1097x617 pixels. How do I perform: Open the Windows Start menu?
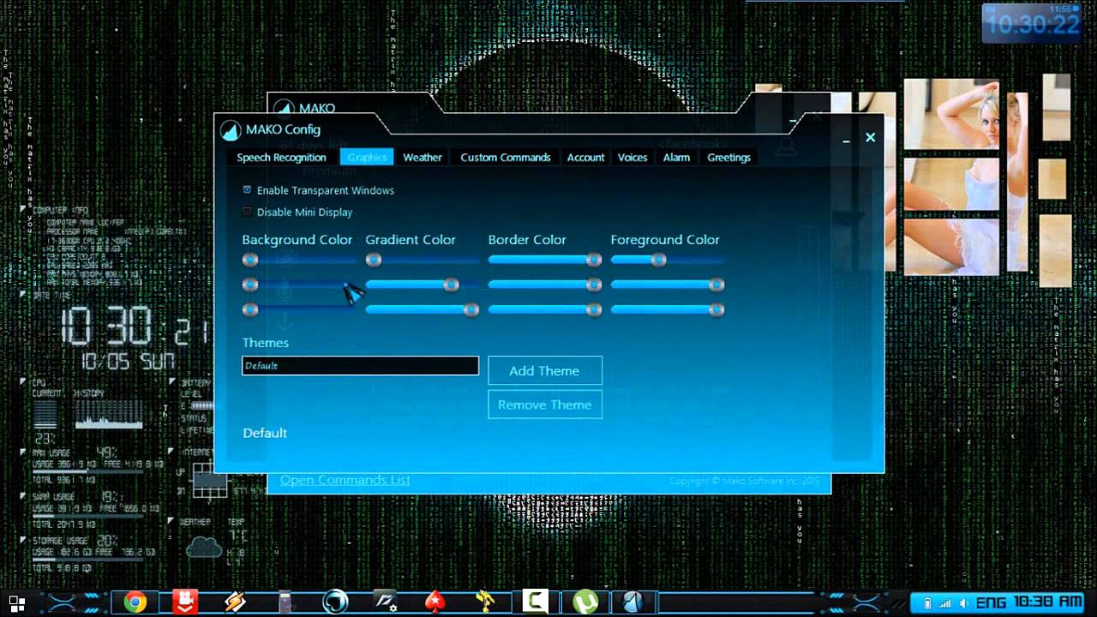[x=16, y=602]
